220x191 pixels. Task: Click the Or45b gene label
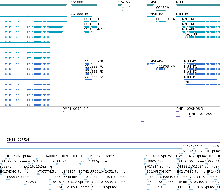152,2
